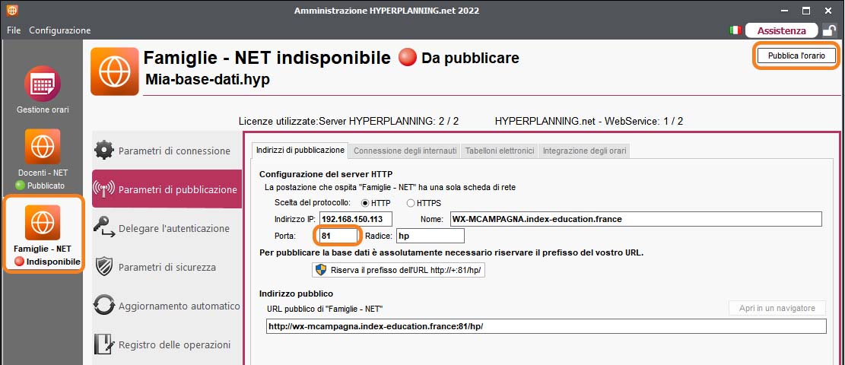
Task: Open the Configurazione menu
Action: (x=60, y=30)
